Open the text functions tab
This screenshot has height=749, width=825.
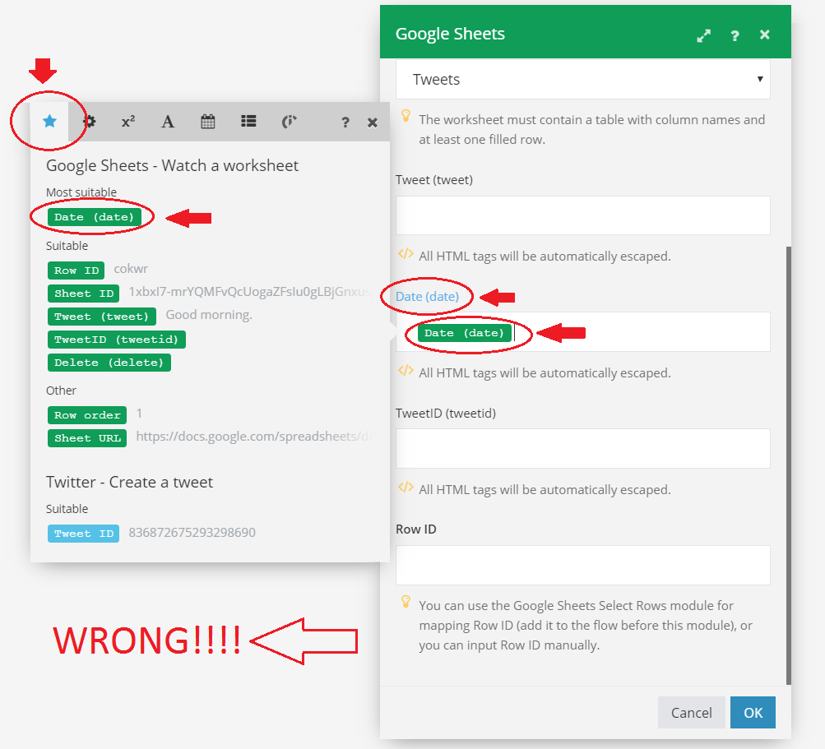(168, 122)
